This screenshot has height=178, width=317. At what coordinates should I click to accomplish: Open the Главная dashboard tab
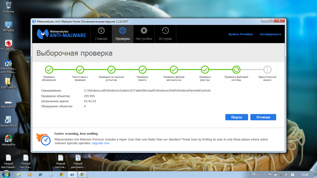click(101, 34)
